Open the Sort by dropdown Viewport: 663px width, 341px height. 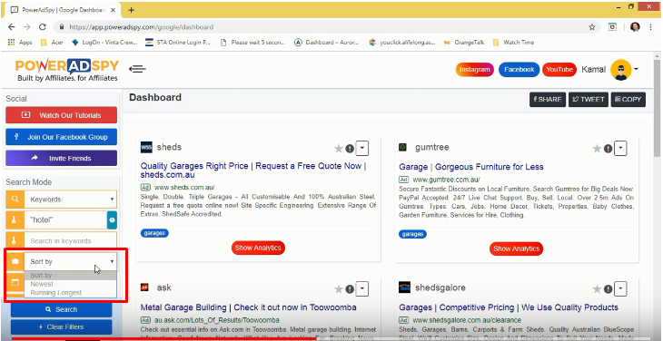70,262
